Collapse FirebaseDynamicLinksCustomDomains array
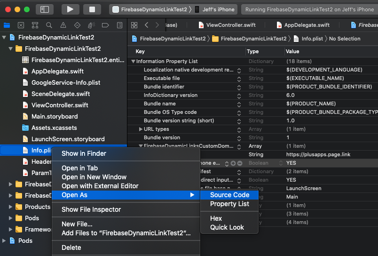 tap(141, 146)
